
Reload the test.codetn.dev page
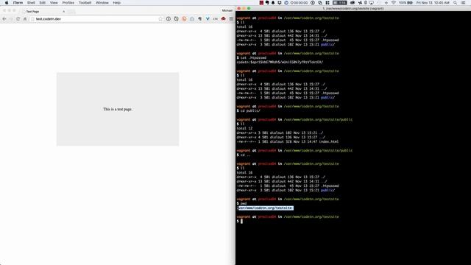coord(18,19)
